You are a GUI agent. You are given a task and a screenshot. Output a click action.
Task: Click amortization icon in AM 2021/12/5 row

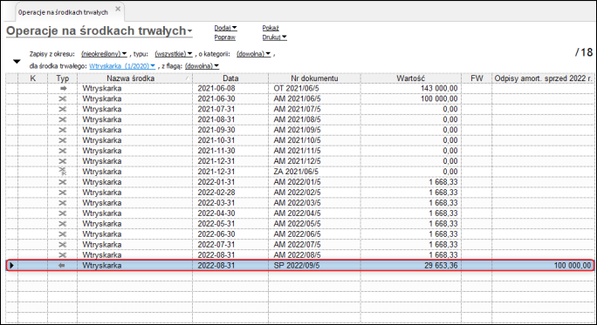point(63,161)
